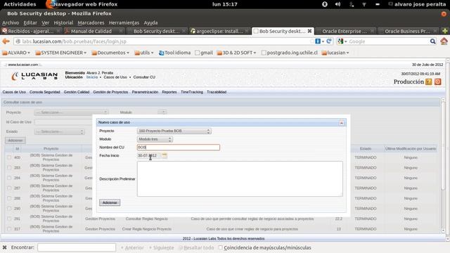Open the Documentos bookmarks folder
Image resolution: width=450 pixels, height=253 pixels.
click(x=110, y=53)
